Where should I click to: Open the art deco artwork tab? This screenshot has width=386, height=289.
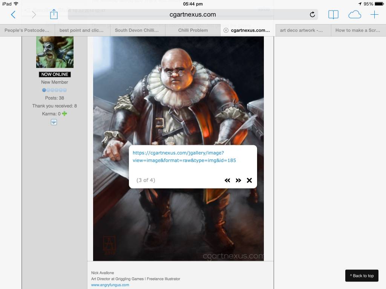point(303,30)
